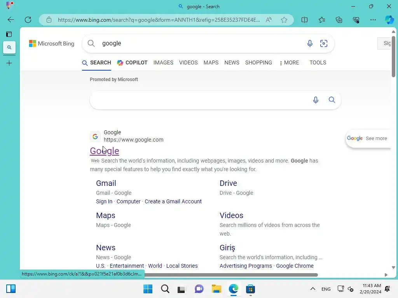Click the horizontal scrollbar thumb
Screen dimensions: 398x298
(x=231, y=275)
